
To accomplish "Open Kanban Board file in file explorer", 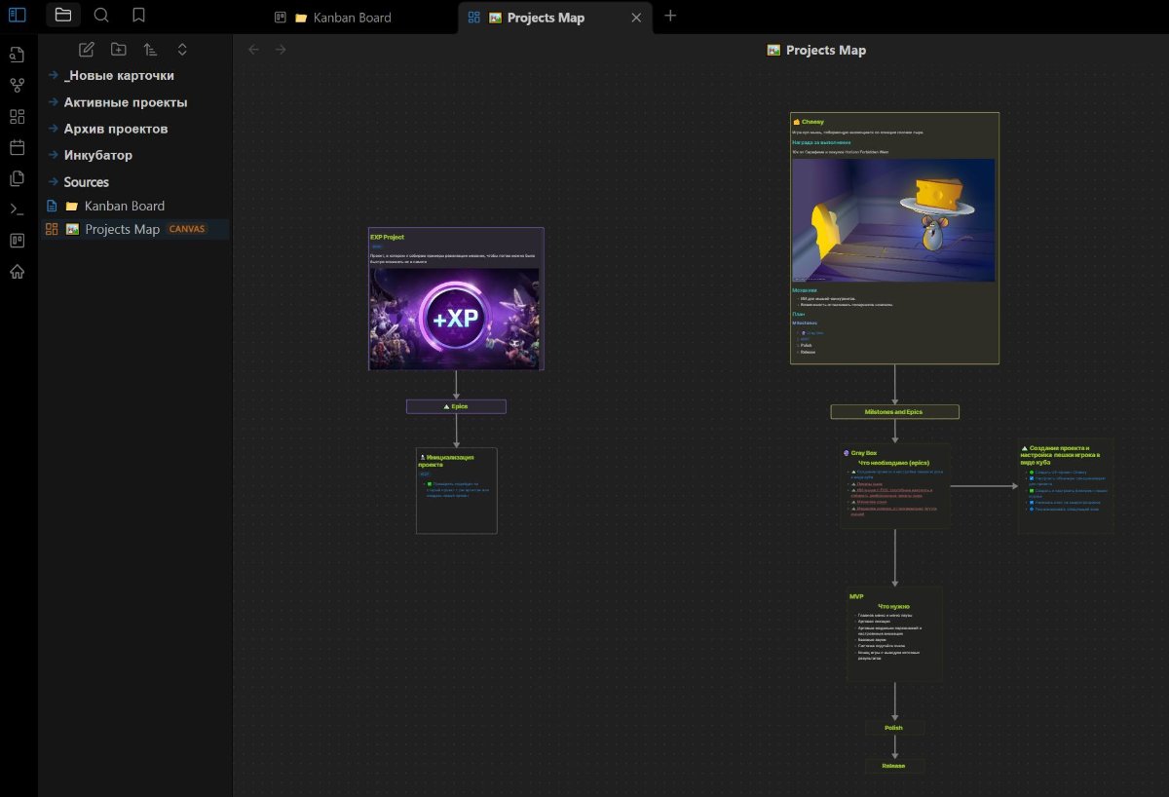I will tap(124, 206).
